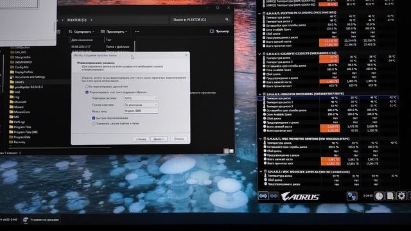The width and height of the screenshot is (411, 231).
Task: Select GIGABYTE Сбой диска sensor row
Action: pos(328,74)
